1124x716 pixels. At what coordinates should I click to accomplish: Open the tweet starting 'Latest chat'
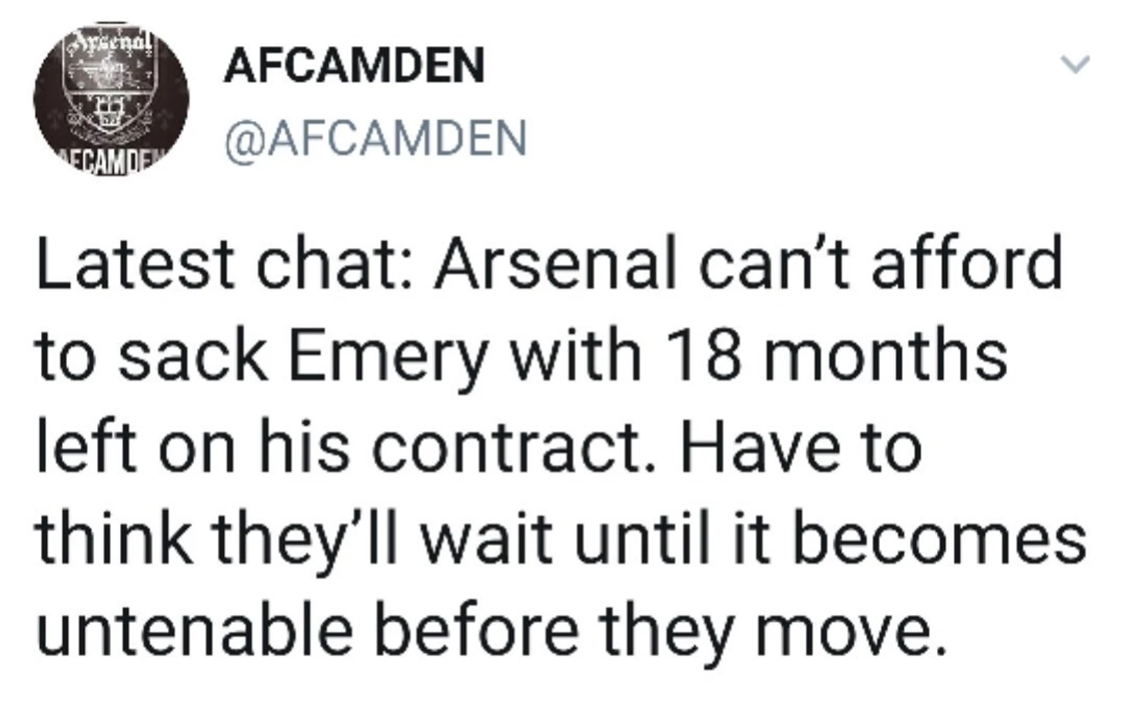pyautogui.click(x=560, y=447)
